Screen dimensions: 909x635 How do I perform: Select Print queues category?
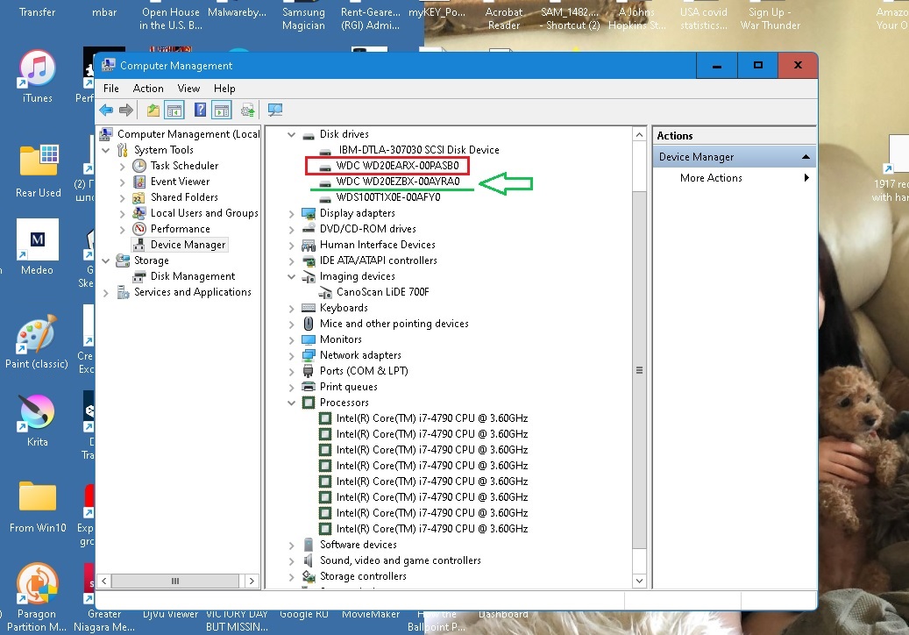(348, 387)
